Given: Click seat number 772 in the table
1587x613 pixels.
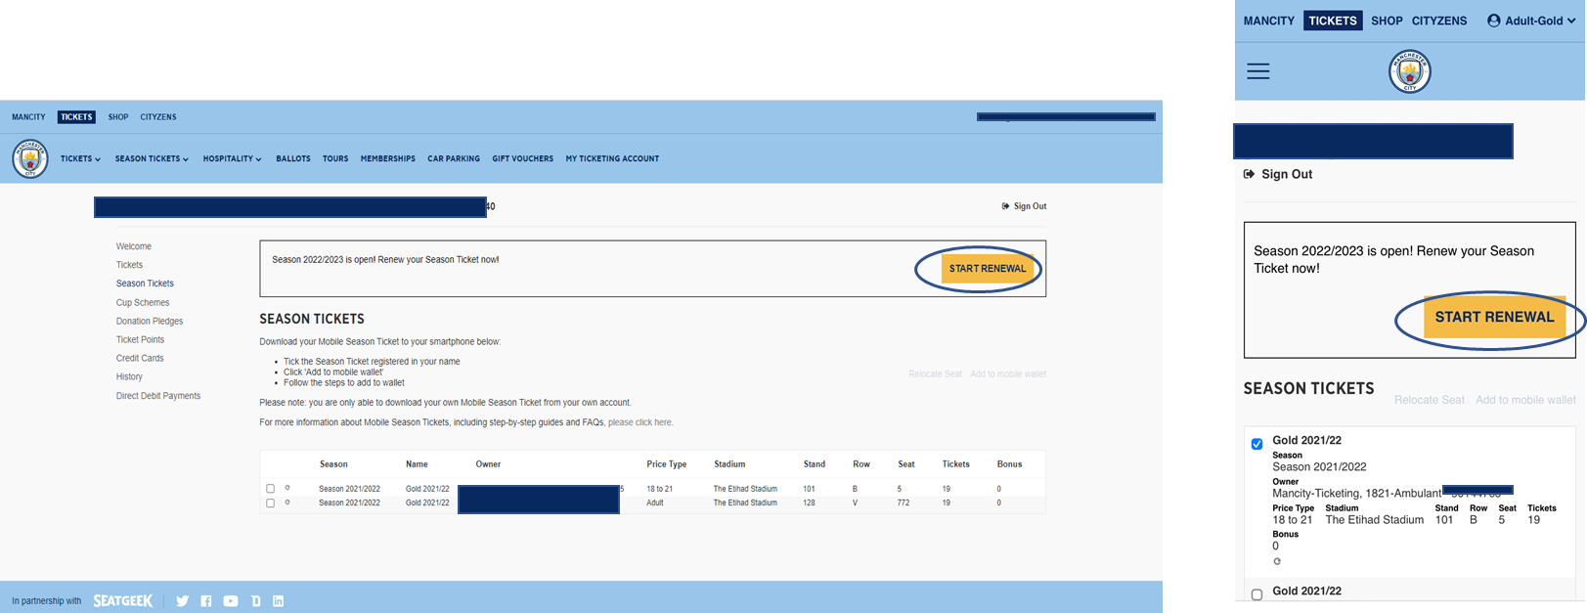Looking at the screenshot, I should tap(904, 504).
